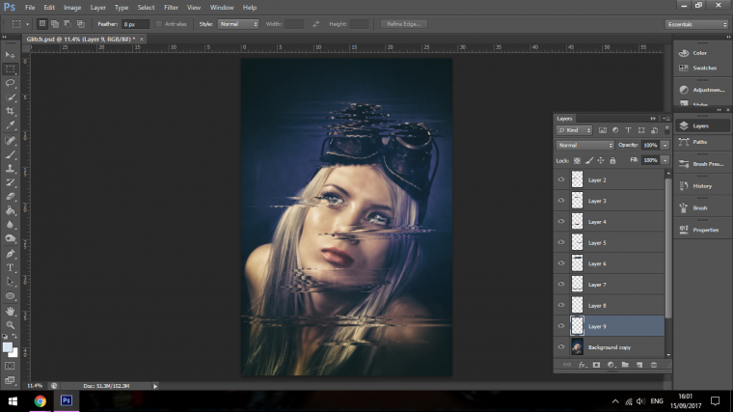The width and height of the screenshot is (733, 412).
Task: Select the Spot Healing Brush tool
Action: 10,140
